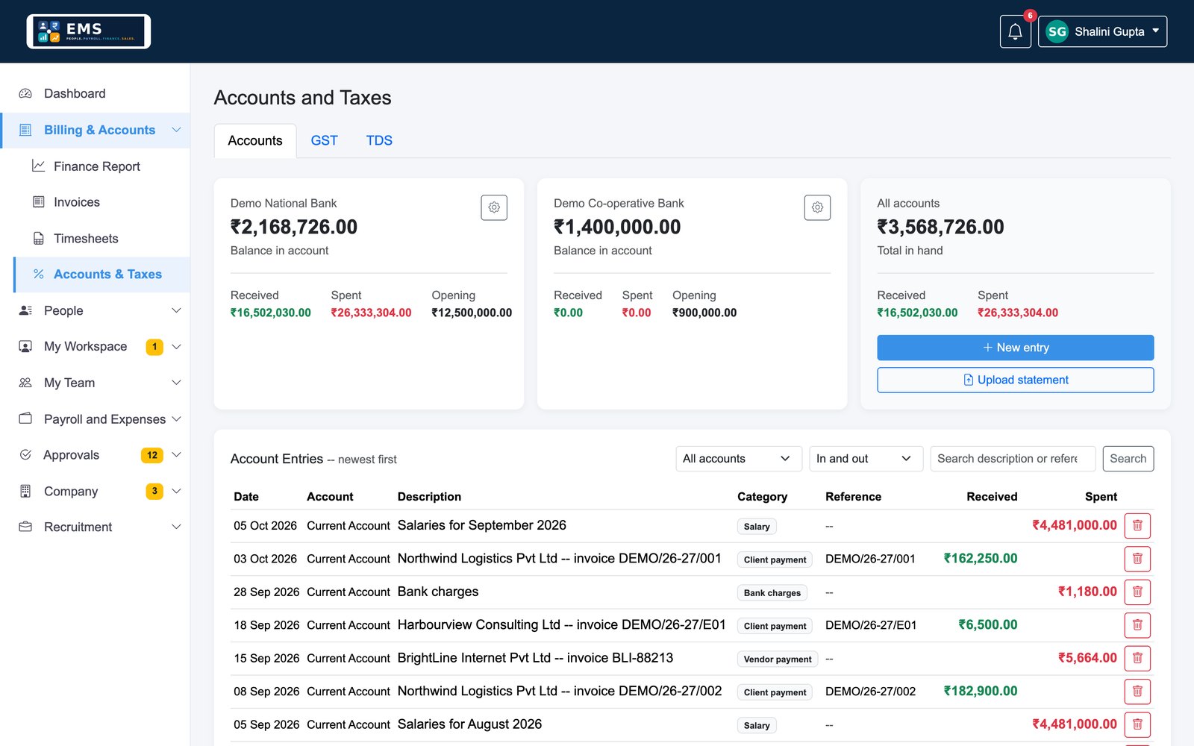This screenshot has height=746, width=1194.
Task: Delete the DEMO/26-27/001 invoice entry
Action: pyautogui.click(x=1137, y=559)
